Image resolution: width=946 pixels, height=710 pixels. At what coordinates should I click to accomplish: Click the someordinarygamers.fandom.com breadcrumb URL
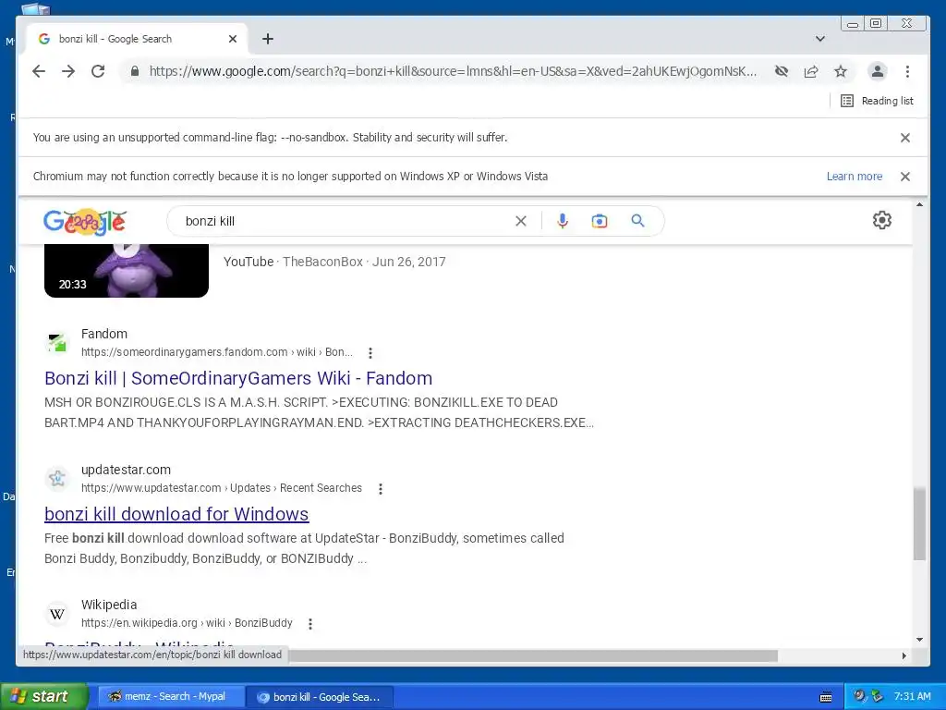coord(216,352)
